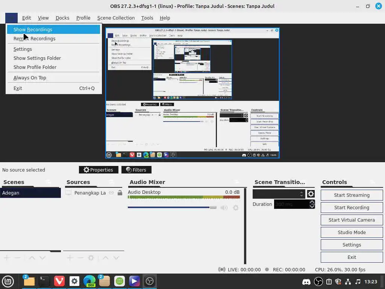Open the Docks menu
This screenshot has height=289, width=385.
62,18
